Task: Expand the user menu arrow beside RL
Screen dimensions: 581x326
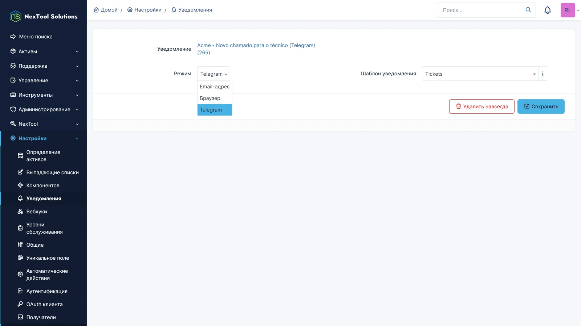Action: (x=578, y=11)
